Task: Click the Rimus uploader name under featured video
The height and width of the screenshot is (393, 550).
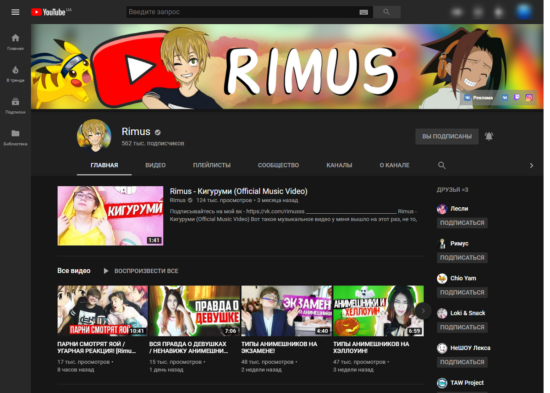Action: point(178,200)
